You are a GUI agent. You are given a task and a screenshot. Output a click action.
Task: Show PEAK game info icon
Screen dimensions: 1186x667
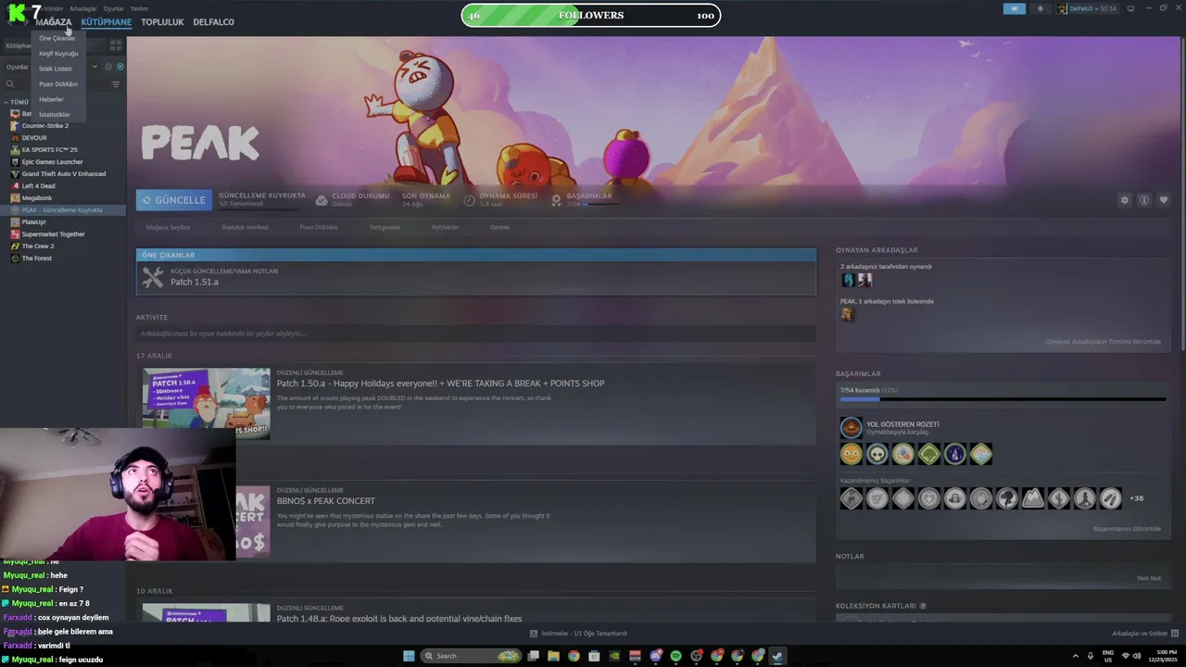tap(1144, 200)
